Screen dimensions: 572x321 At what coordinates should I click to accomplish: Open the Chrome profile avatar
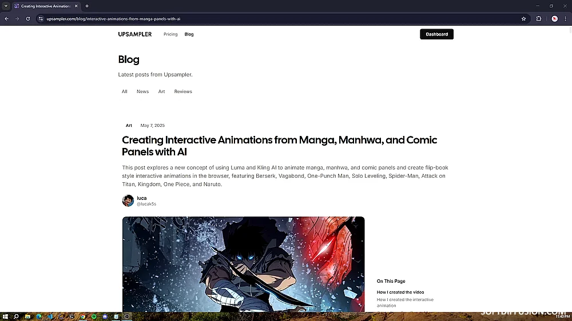(554, 19)
